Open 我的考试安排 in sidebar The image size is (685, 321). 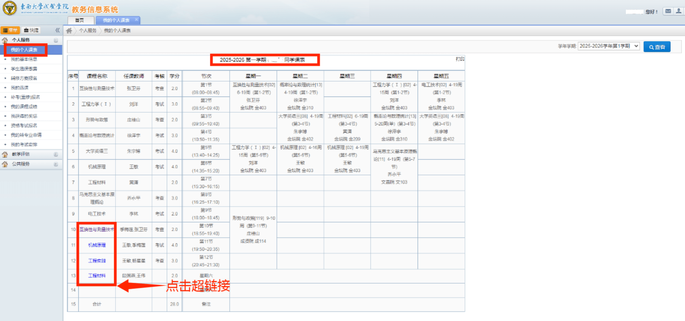tap(24, 145)
